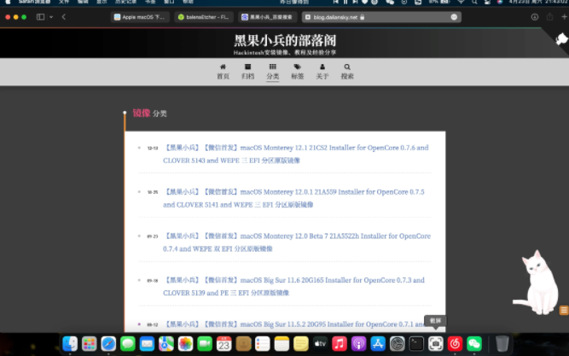Open Safari downloads button
This screenshot has height=356, width=569.
pyautogui.click(x=535, y=17)
